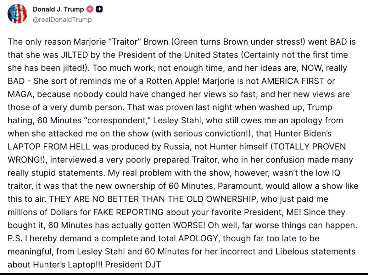
Task: Click the P.S. at the line start
Action: tap(14, 238)
